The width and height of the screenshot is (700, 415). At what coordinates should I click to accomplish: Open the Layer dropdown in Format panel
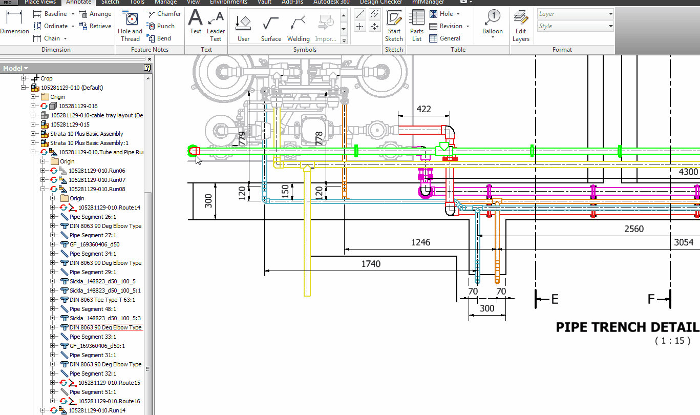click(610, 13)
